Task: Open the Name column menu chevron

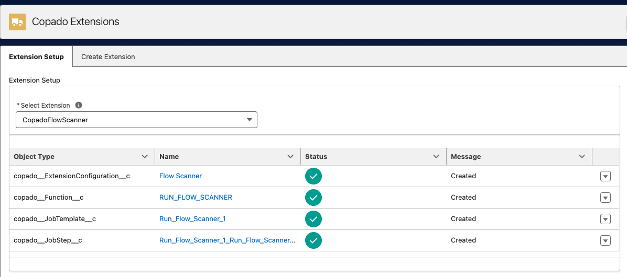Action: 291,157
